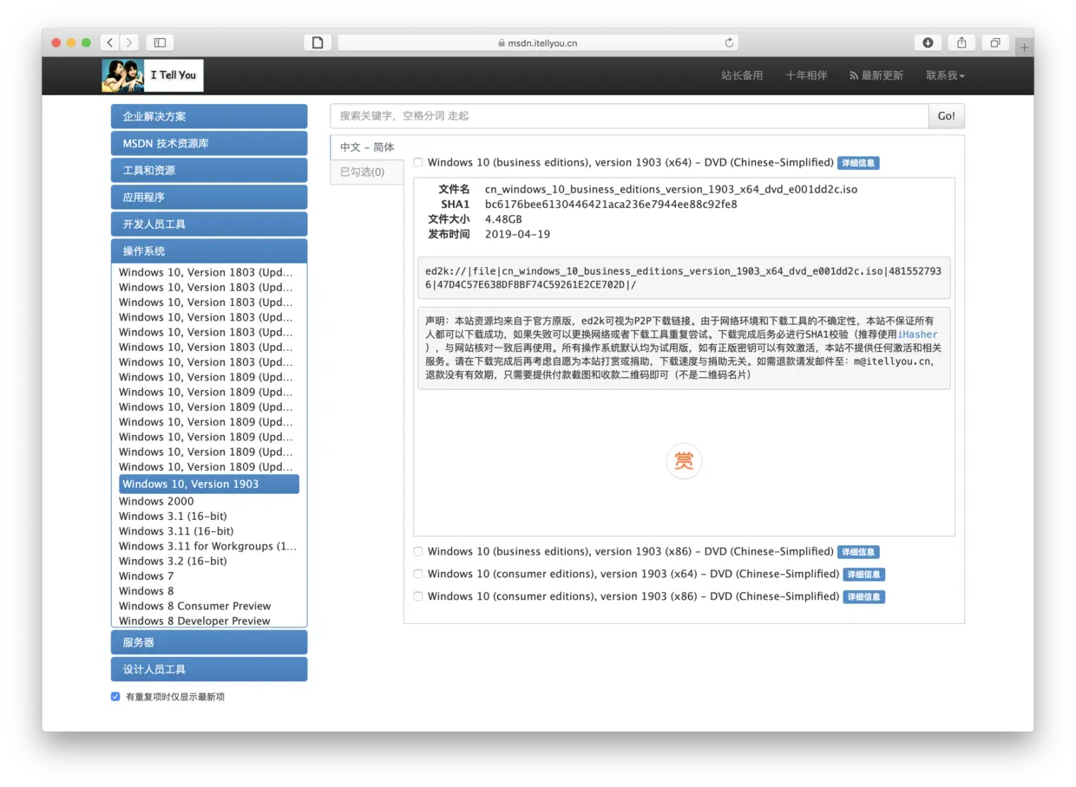The image size is (1076, 787).
Task: Expand the 服务器 category
Action: tap(209, 642)
